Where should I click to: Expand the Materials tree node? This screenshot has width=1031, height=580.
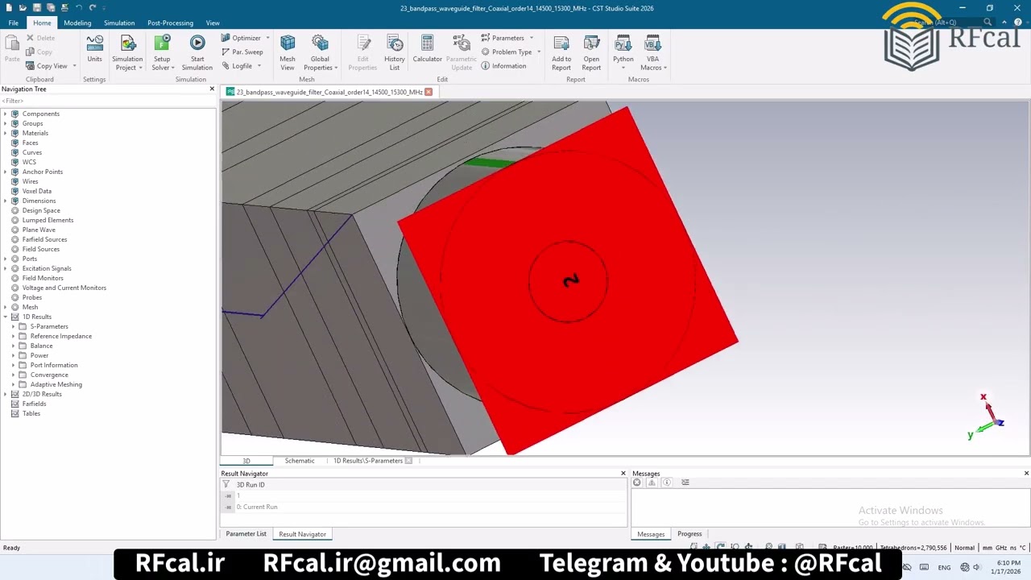click(5, 133)
